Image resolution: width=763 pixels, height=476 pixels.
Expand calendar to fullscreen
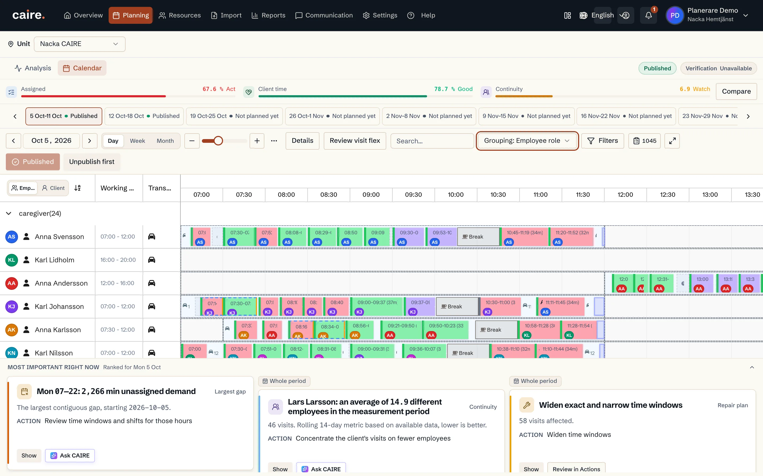pos(672,141)
